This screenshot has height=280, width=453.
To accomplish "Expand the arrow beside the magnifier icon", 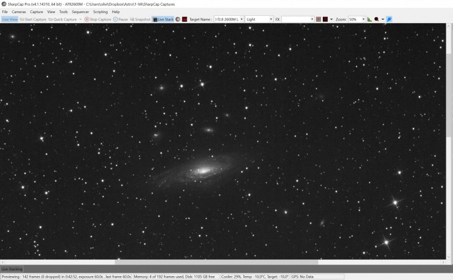I will [x=383, y=19].
